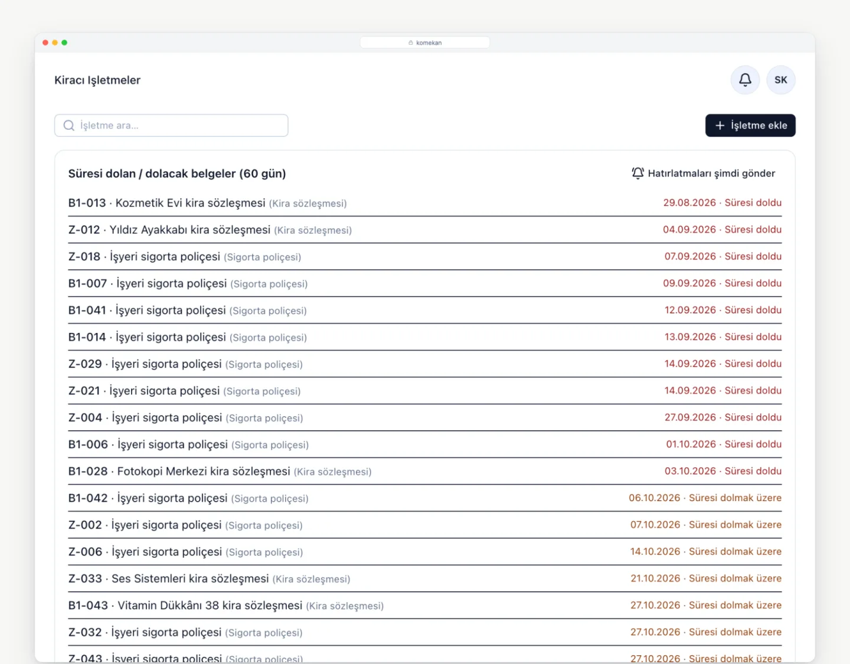Select the B1-042 sigorta poliçesi row
The width and height of the screenshot is (850, 664).
coord(425,498)
